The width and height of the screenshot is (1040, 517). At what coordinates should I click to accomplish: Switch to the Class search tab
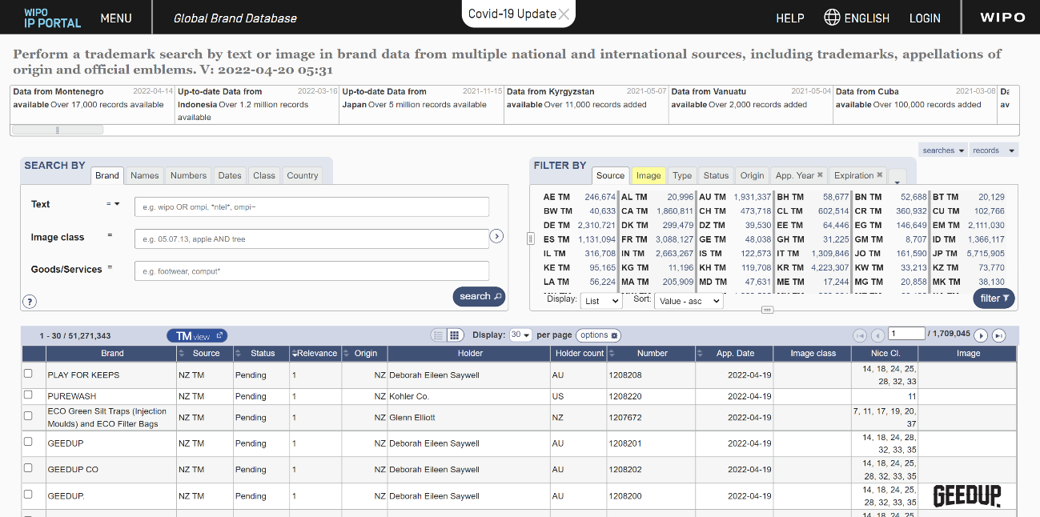(264, 175)
